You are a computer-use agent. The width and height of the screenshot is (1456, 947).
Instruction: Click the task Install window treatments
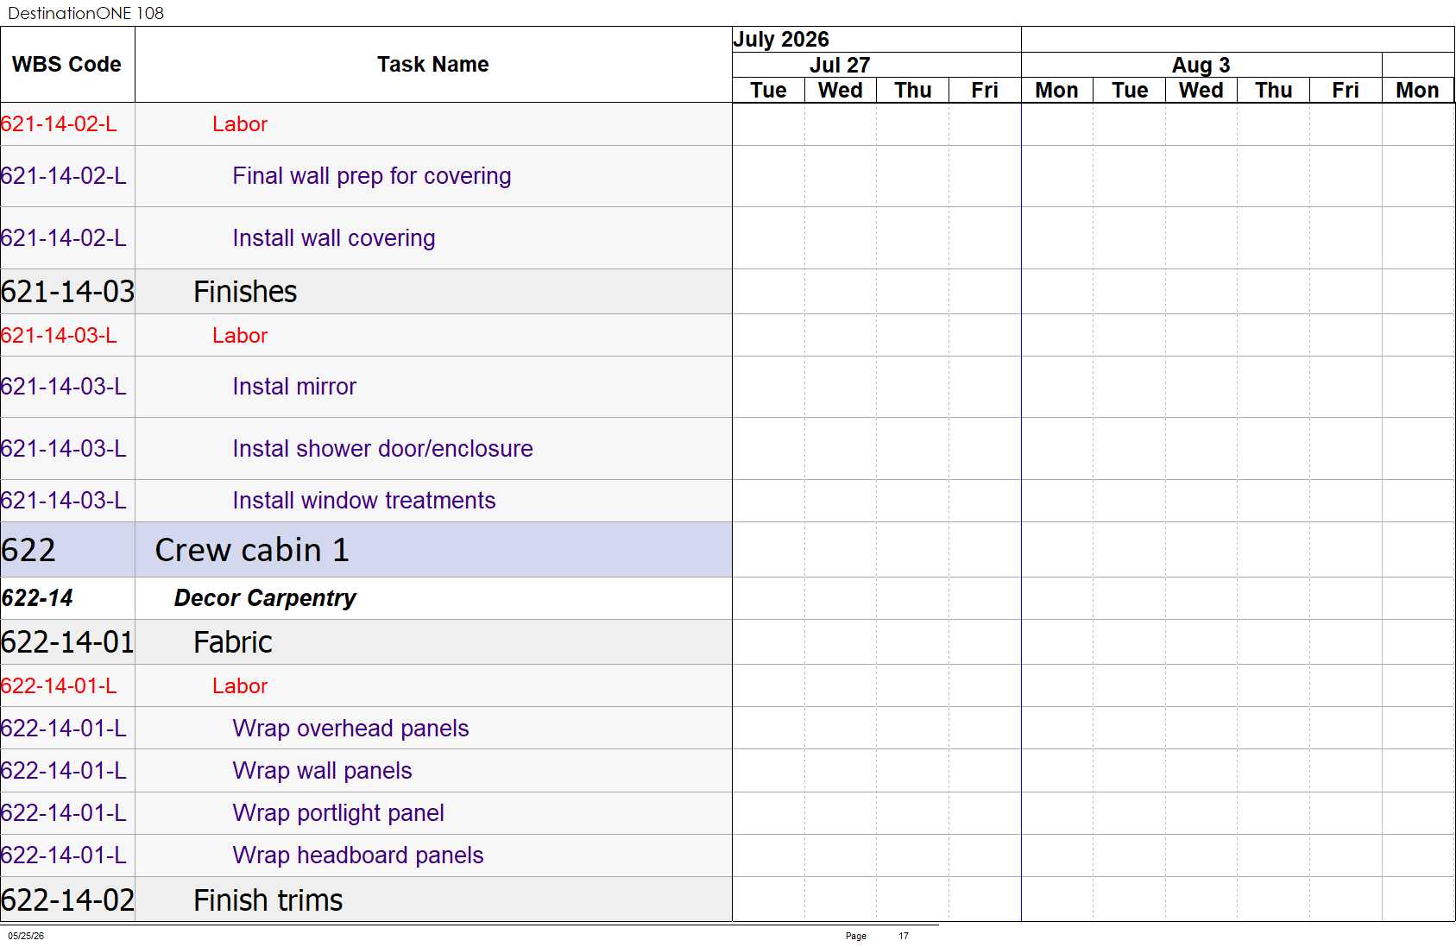point(364,501)
